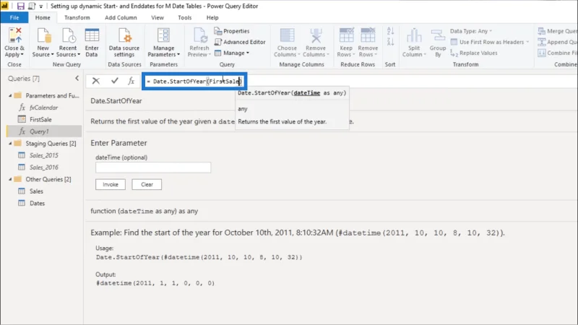
Task: Collapse the Queries pane
Action: coord(77,78)
